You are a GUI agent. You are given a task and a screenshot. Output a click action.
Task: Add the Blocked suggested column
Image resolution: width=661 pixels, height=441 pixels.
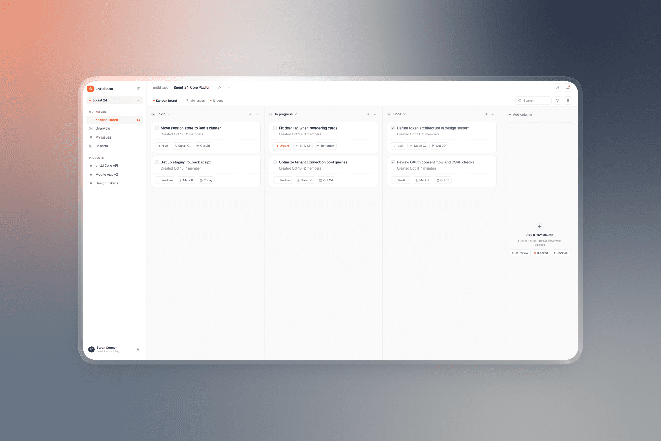pyautogui.click(x=541, y=253)
